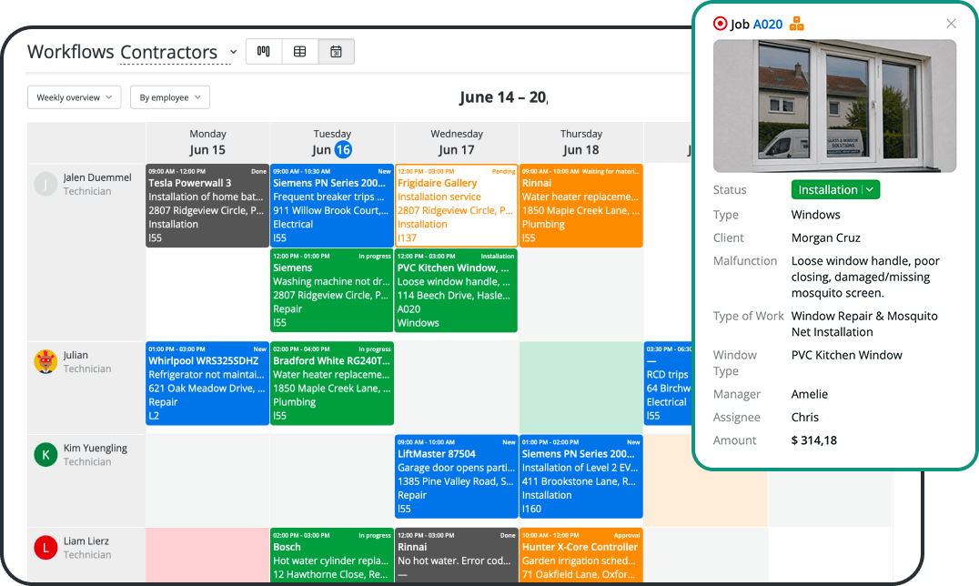This screenshot has height=586, width=979.
Task: Click the red target icon beside Job
Action: 720,24
